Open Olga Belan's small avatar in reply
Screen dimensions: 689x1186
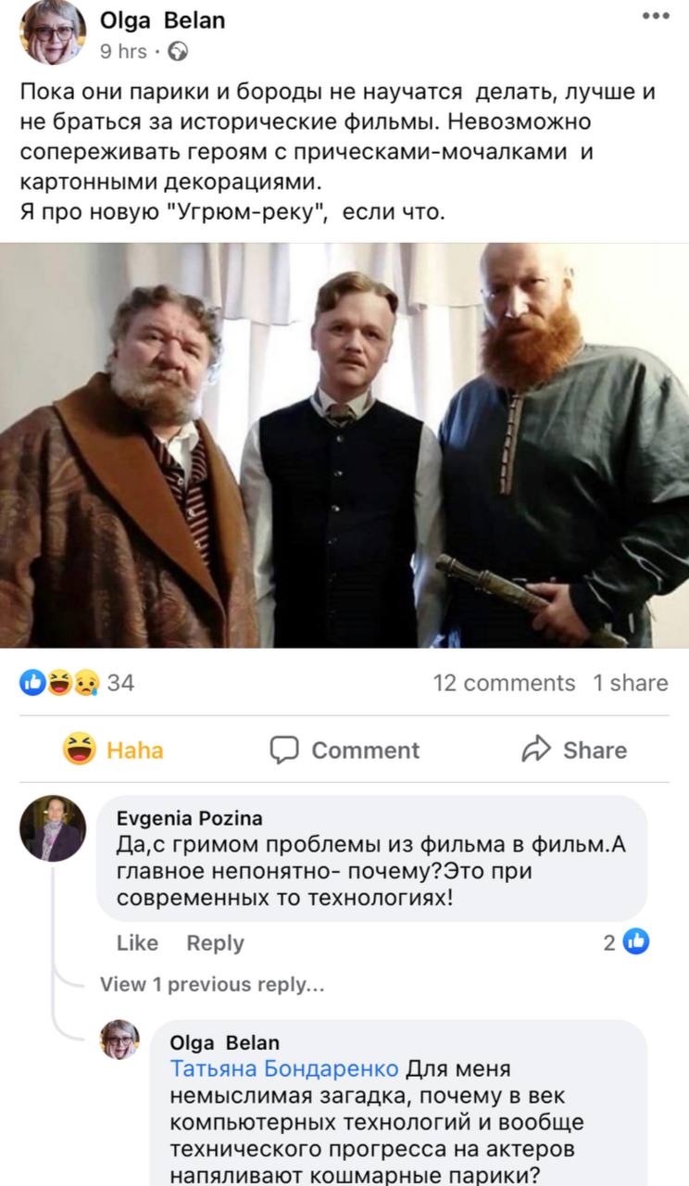(x=119, y=1040)
